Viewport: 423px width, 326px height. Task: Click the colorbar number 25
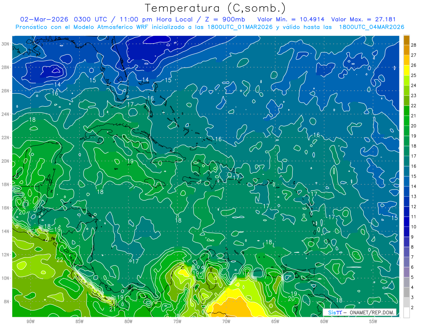[x=414, y=75]
